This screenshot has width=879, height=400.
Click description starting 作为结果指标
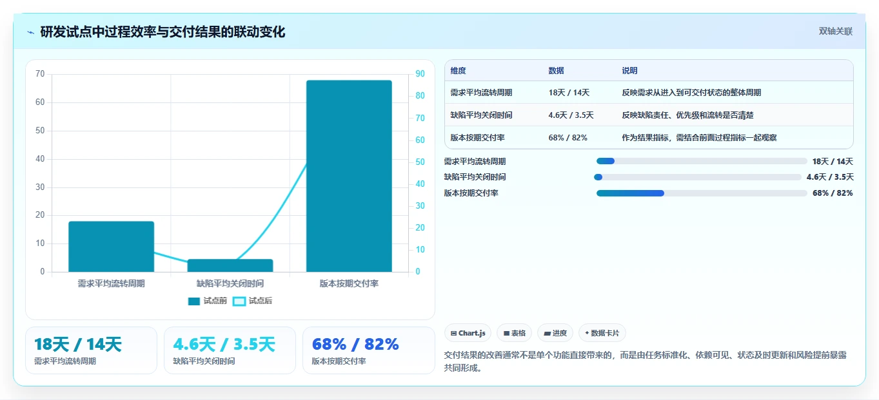click(699, 138)
